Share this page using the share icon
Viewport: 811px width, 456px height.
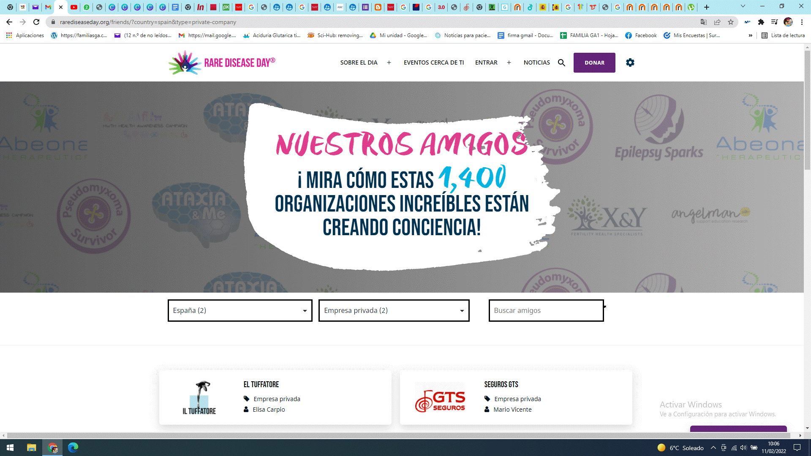tap(717, 22)
